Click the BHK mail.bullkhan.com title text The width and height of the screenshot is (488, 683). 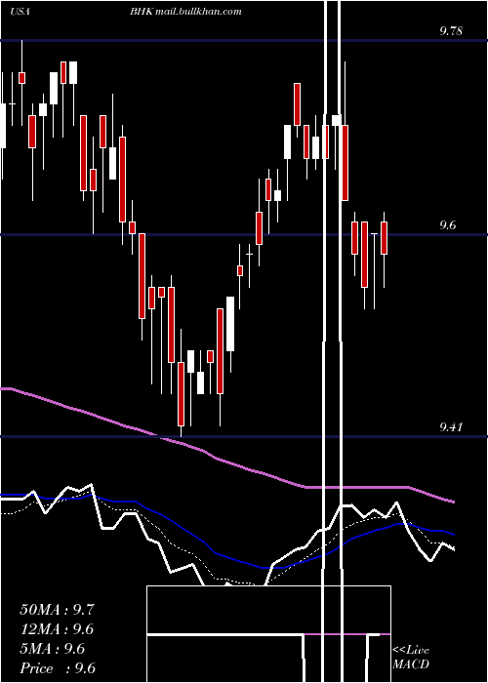185,12
